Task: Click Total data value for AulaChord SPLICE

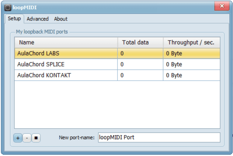Action: pos(140,64)
